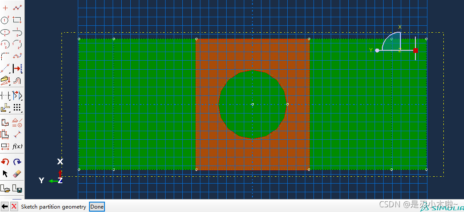
Task: Select the Create Spline tool
Action: click(x=17, y=56)
